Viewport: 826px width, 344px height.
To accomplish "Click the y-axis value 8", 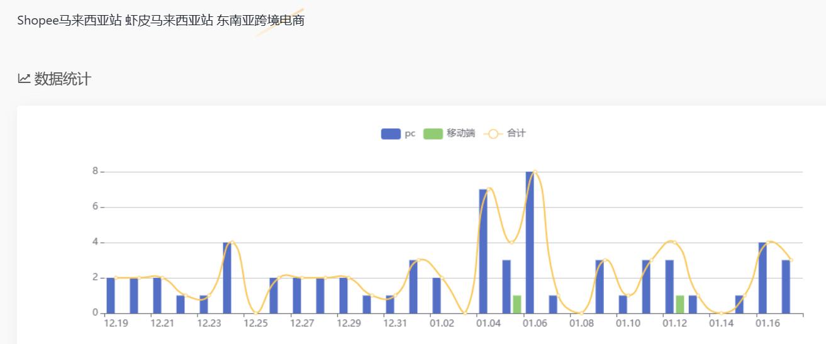I will pos(95,171).
